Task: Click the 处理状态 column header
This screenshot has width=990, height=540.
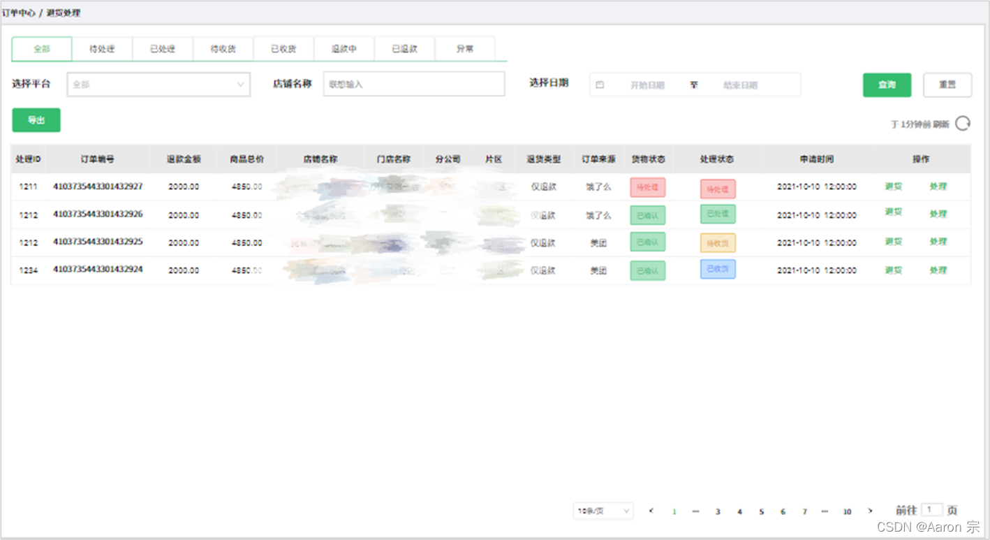Action: pyautogui.click(x=717, y=159)
